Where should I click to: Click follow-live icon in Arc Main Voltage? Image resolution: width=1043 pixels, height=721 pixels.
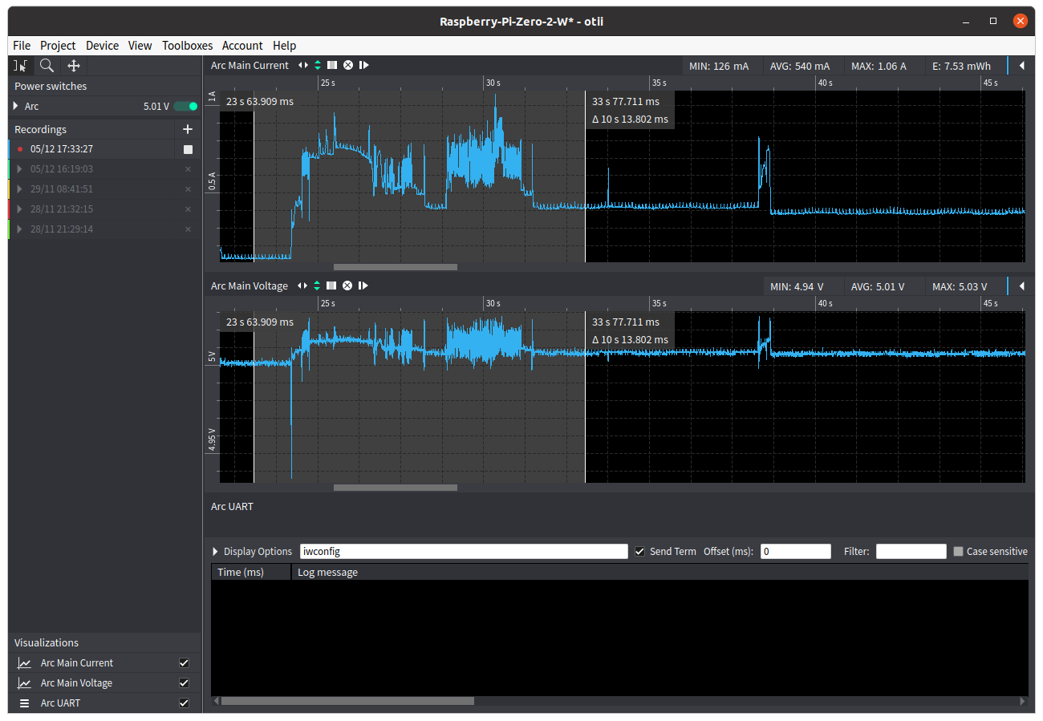pyautogui.click(x=363, y=286)
